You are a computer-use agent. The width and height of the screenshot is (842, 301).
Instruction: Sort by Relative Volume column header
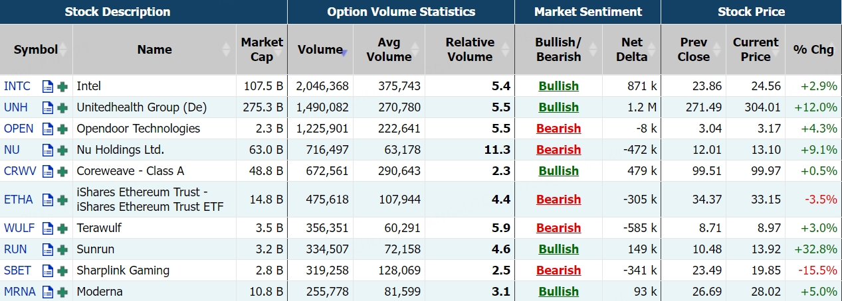[x=470, y=50]
